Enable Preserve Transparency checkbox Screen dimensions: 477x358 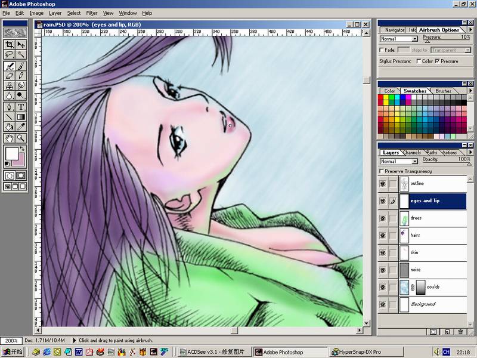point(382,171)
